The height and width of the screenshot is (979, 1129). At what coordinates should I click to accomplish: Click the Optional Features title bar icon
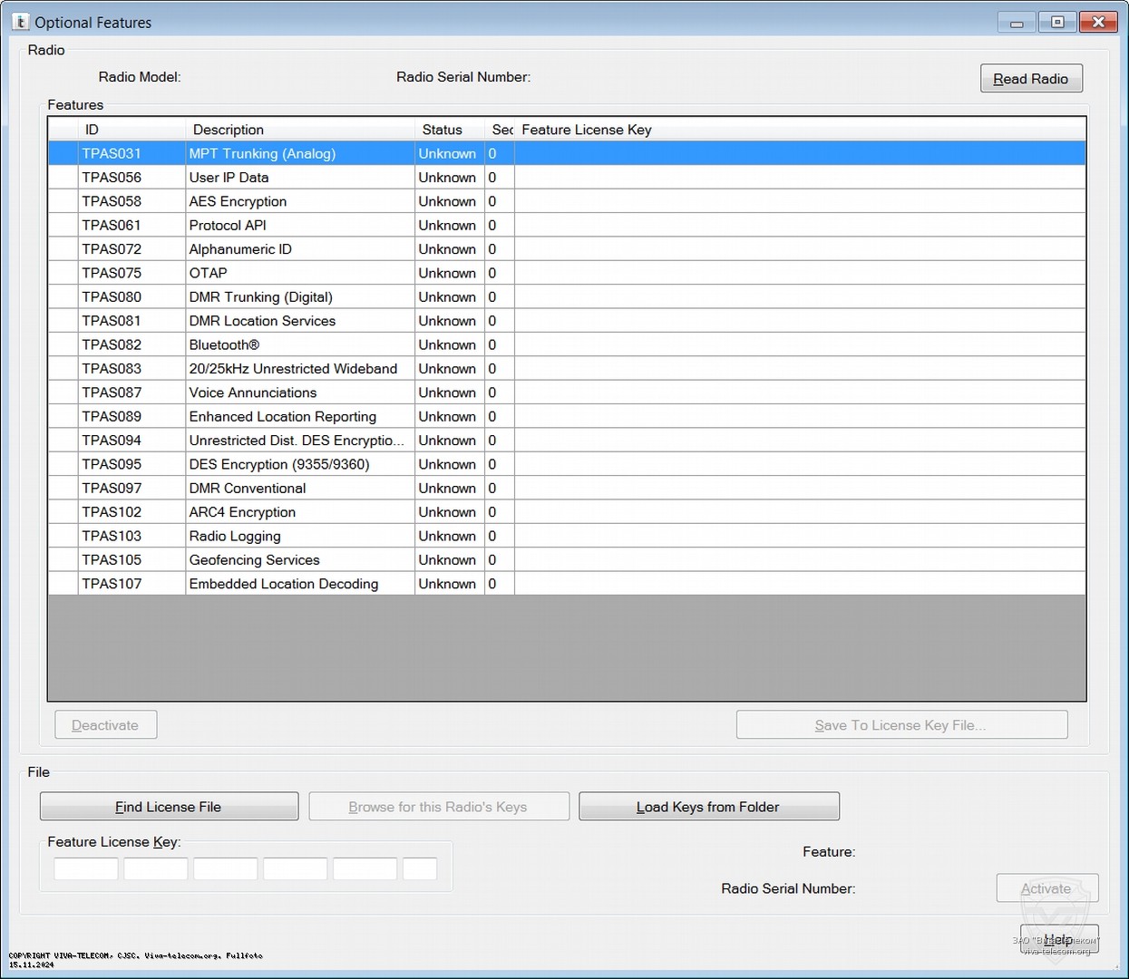(21, 22)
